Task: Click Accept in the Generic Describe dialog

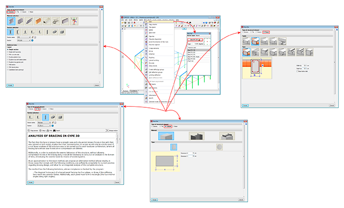Action: tap(10, 85)
